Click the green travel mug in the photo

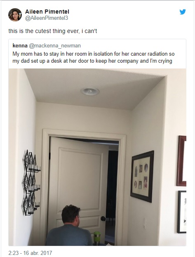[x=97, y=238]
